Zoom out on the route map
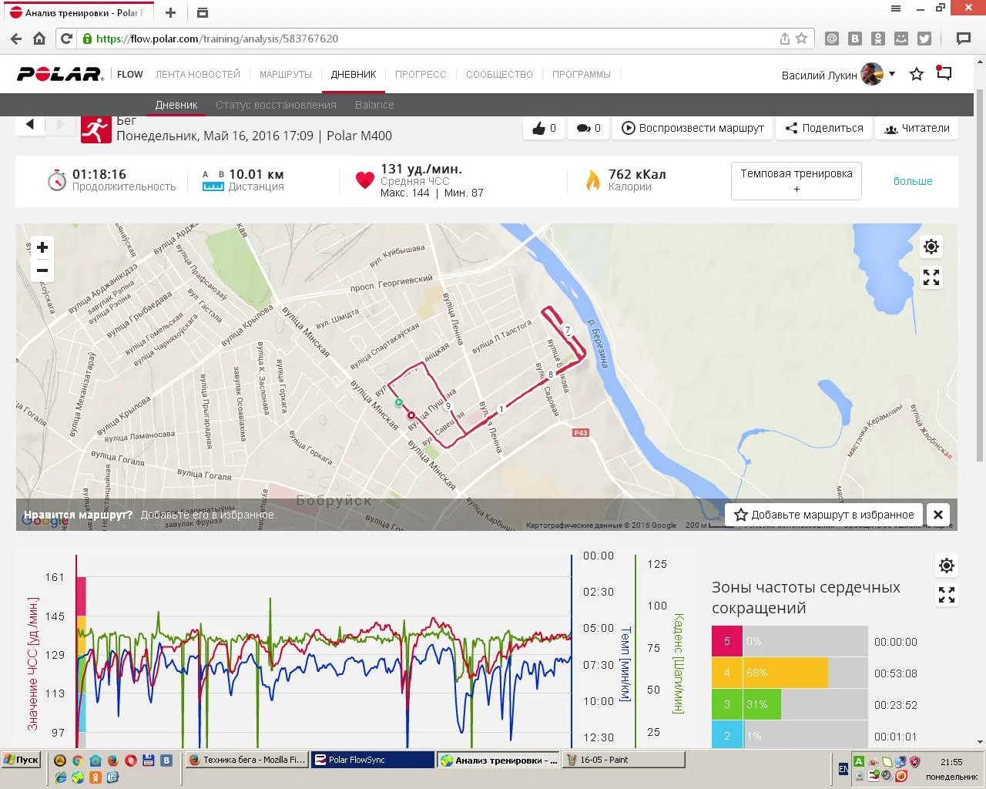The width and height of the screenshot is (986, 789). 42,270
